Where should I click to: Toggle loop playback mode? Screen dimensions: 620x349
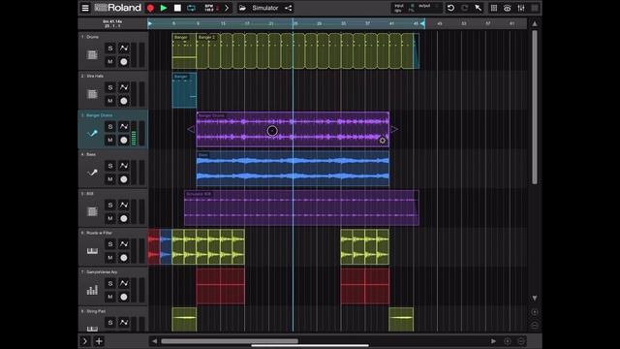[x=191, y=8]
